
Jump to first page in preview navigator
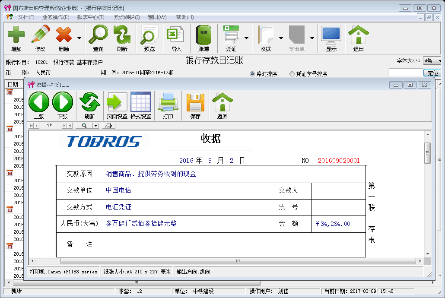coord(31,125)
